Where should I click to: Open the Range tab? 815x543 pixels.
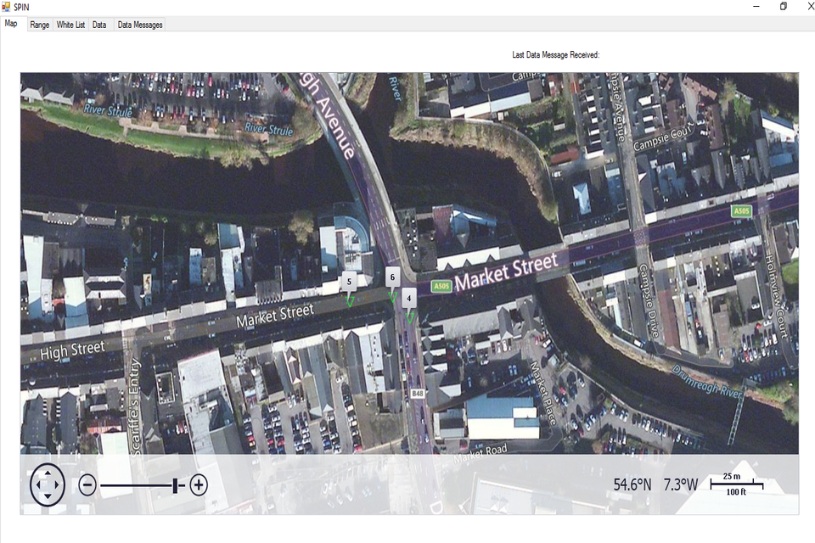(x=39, y=25)
